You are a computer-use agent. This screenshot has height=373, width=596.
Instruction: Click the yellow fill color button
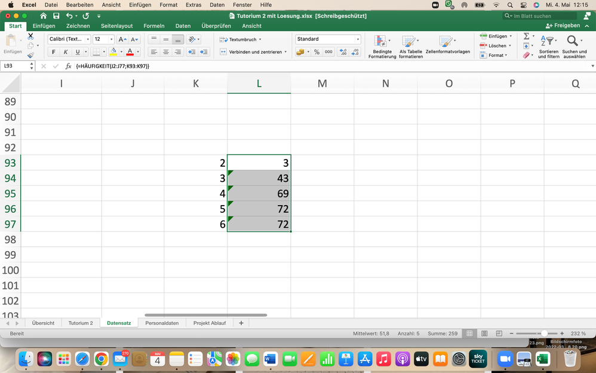pyautogui.click(x=113, y=52)
